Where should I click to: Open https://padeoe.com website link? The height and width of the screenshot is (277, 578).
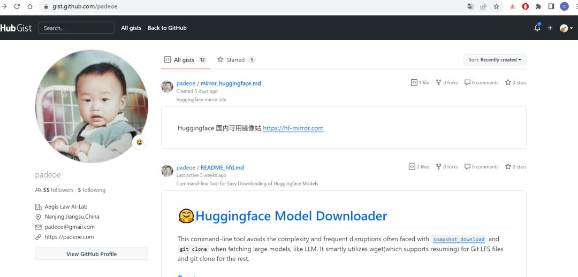[x=69, y=237]
